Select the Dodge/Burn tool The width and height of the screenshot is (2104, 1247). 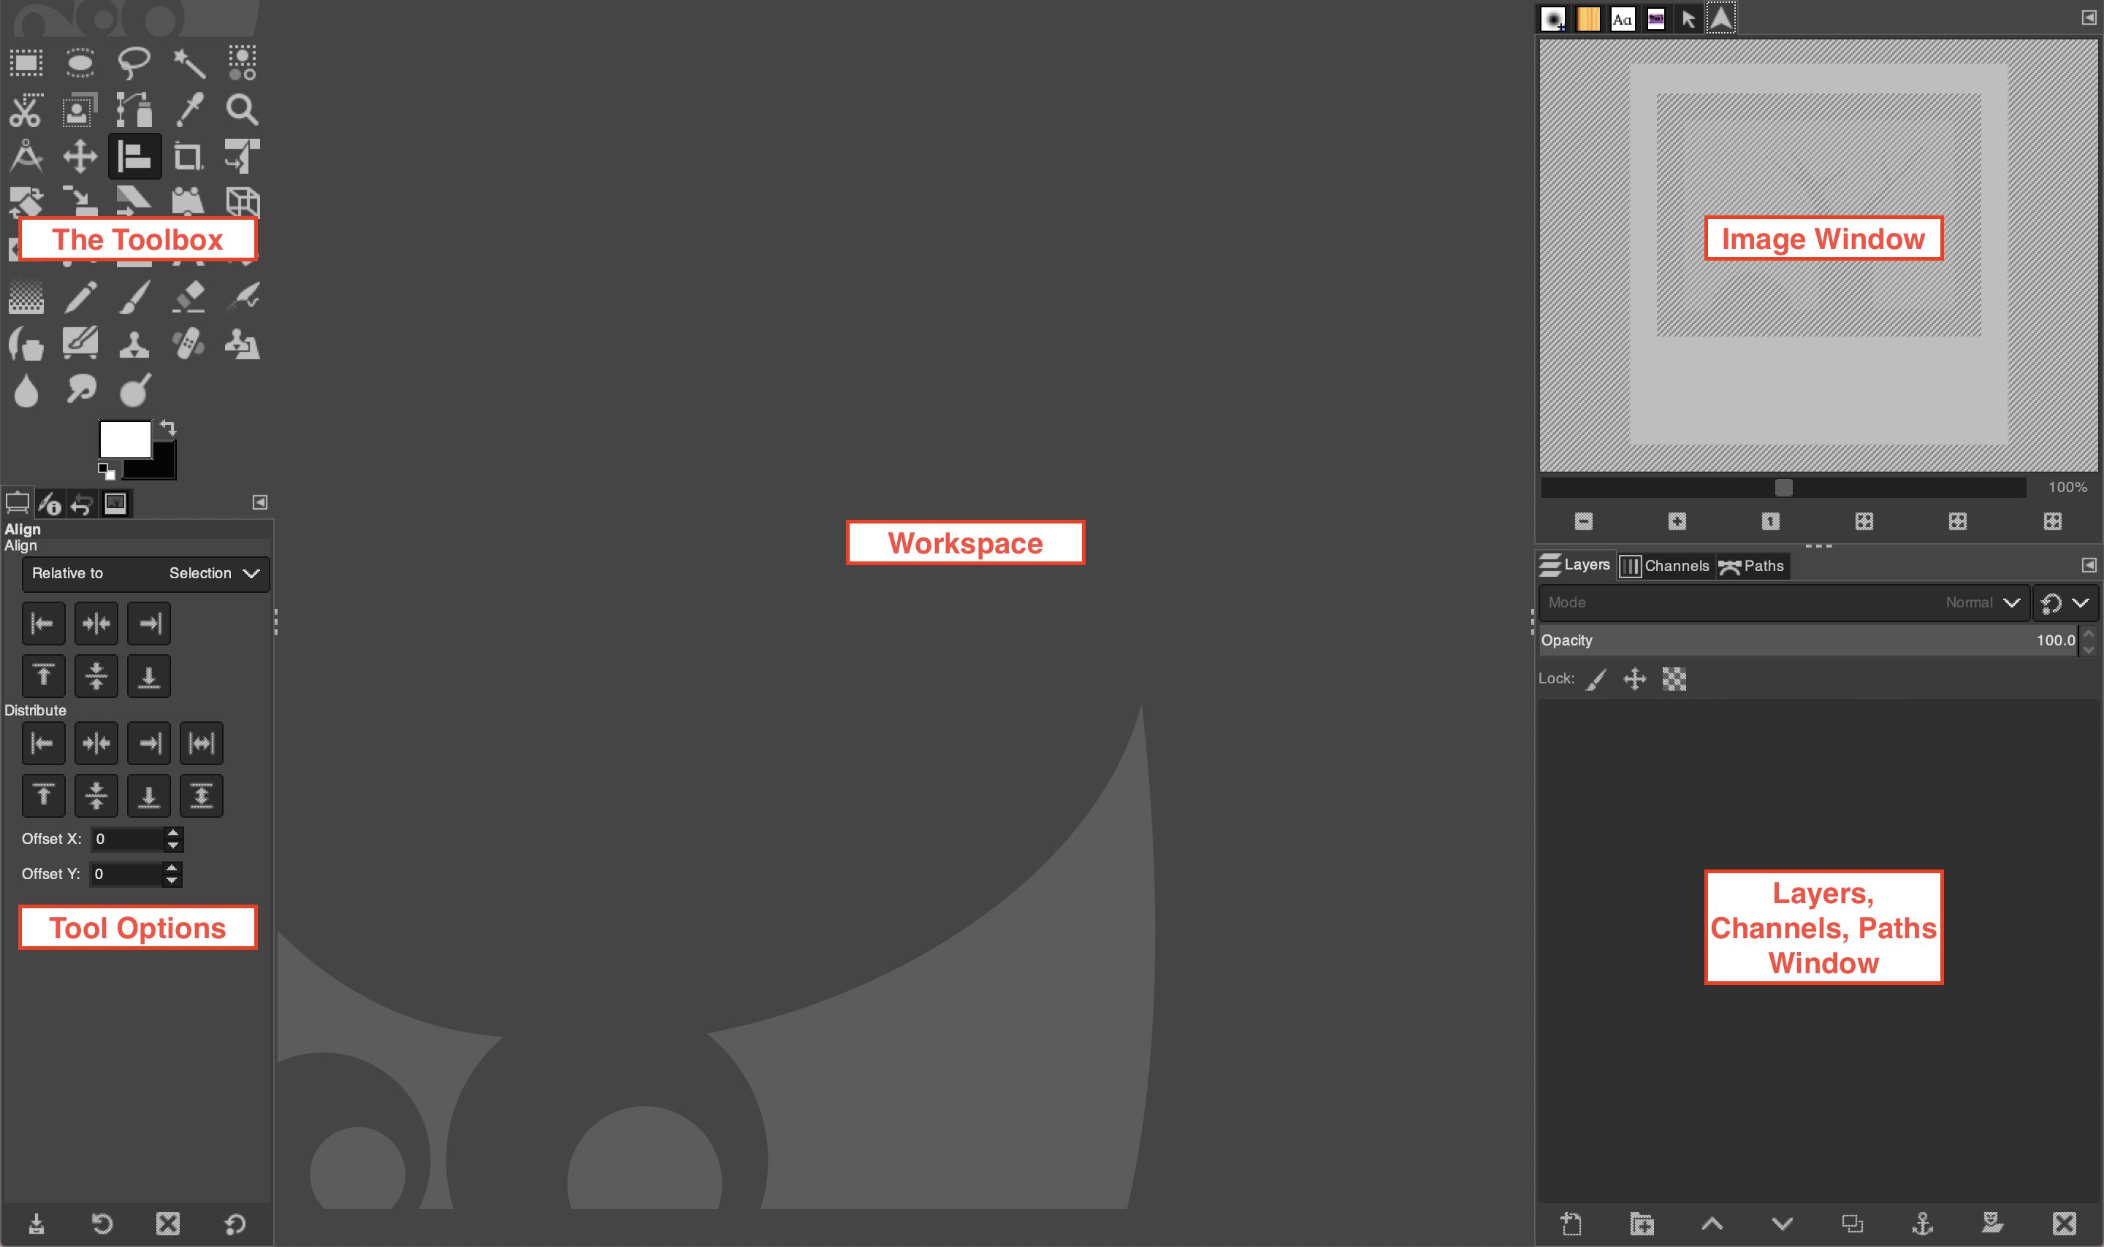pos(134,390)
